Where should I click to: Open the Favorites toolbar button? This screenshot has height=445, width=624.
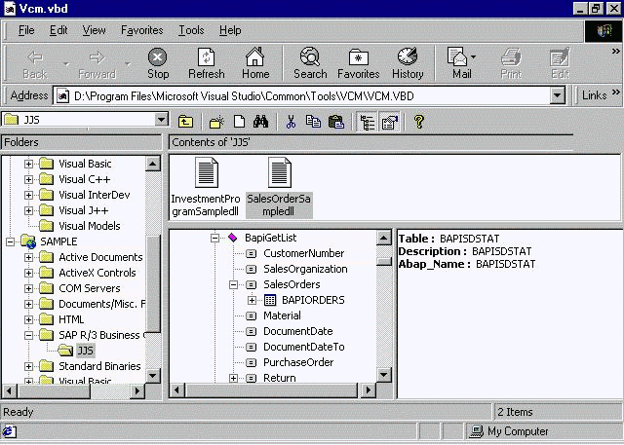[358, 63]
